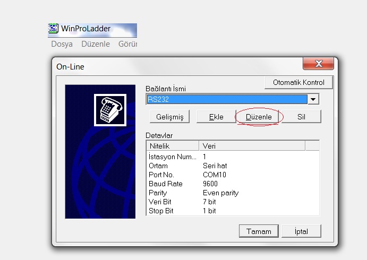Open the Görünüm menu
This screenshot has width=367, height=260.
(x=127, y=44)
